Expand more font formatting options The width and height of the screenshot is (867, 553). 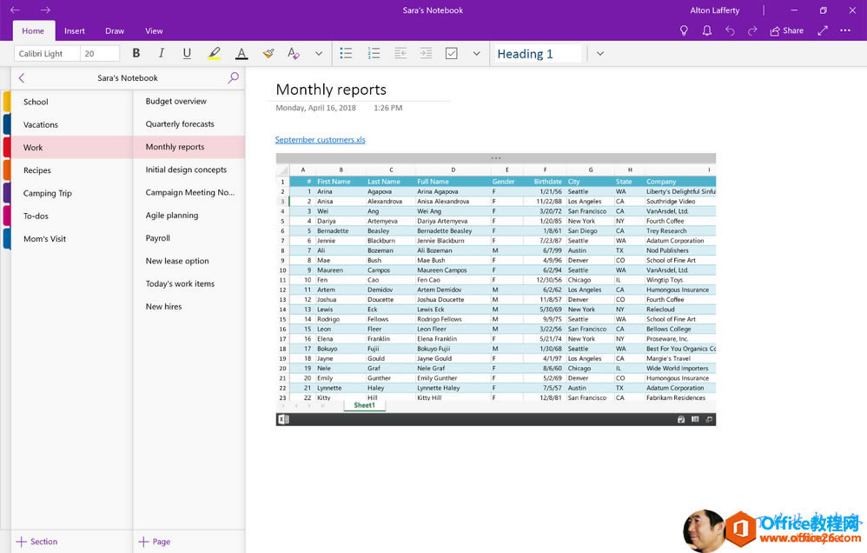point(319,53)
